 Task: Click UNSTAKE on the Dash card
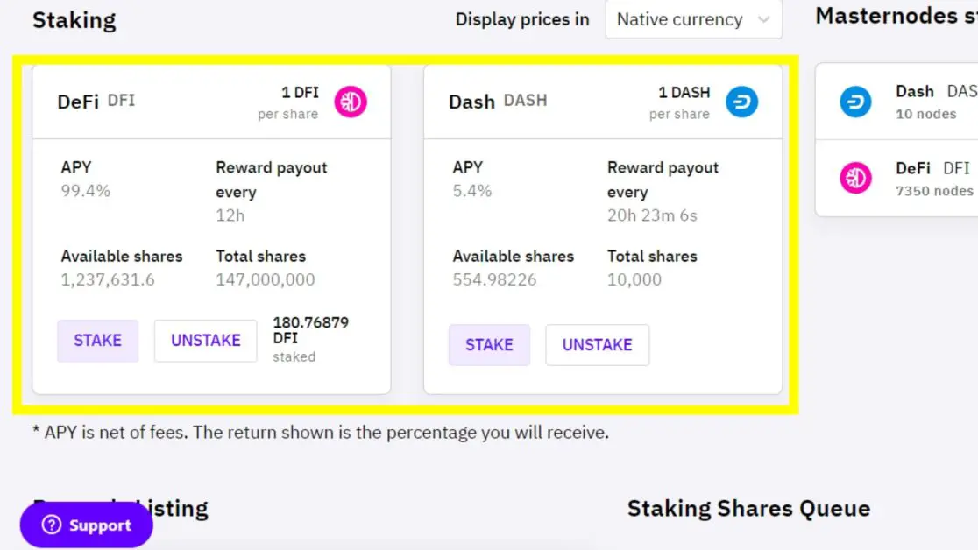click(597, 345)
